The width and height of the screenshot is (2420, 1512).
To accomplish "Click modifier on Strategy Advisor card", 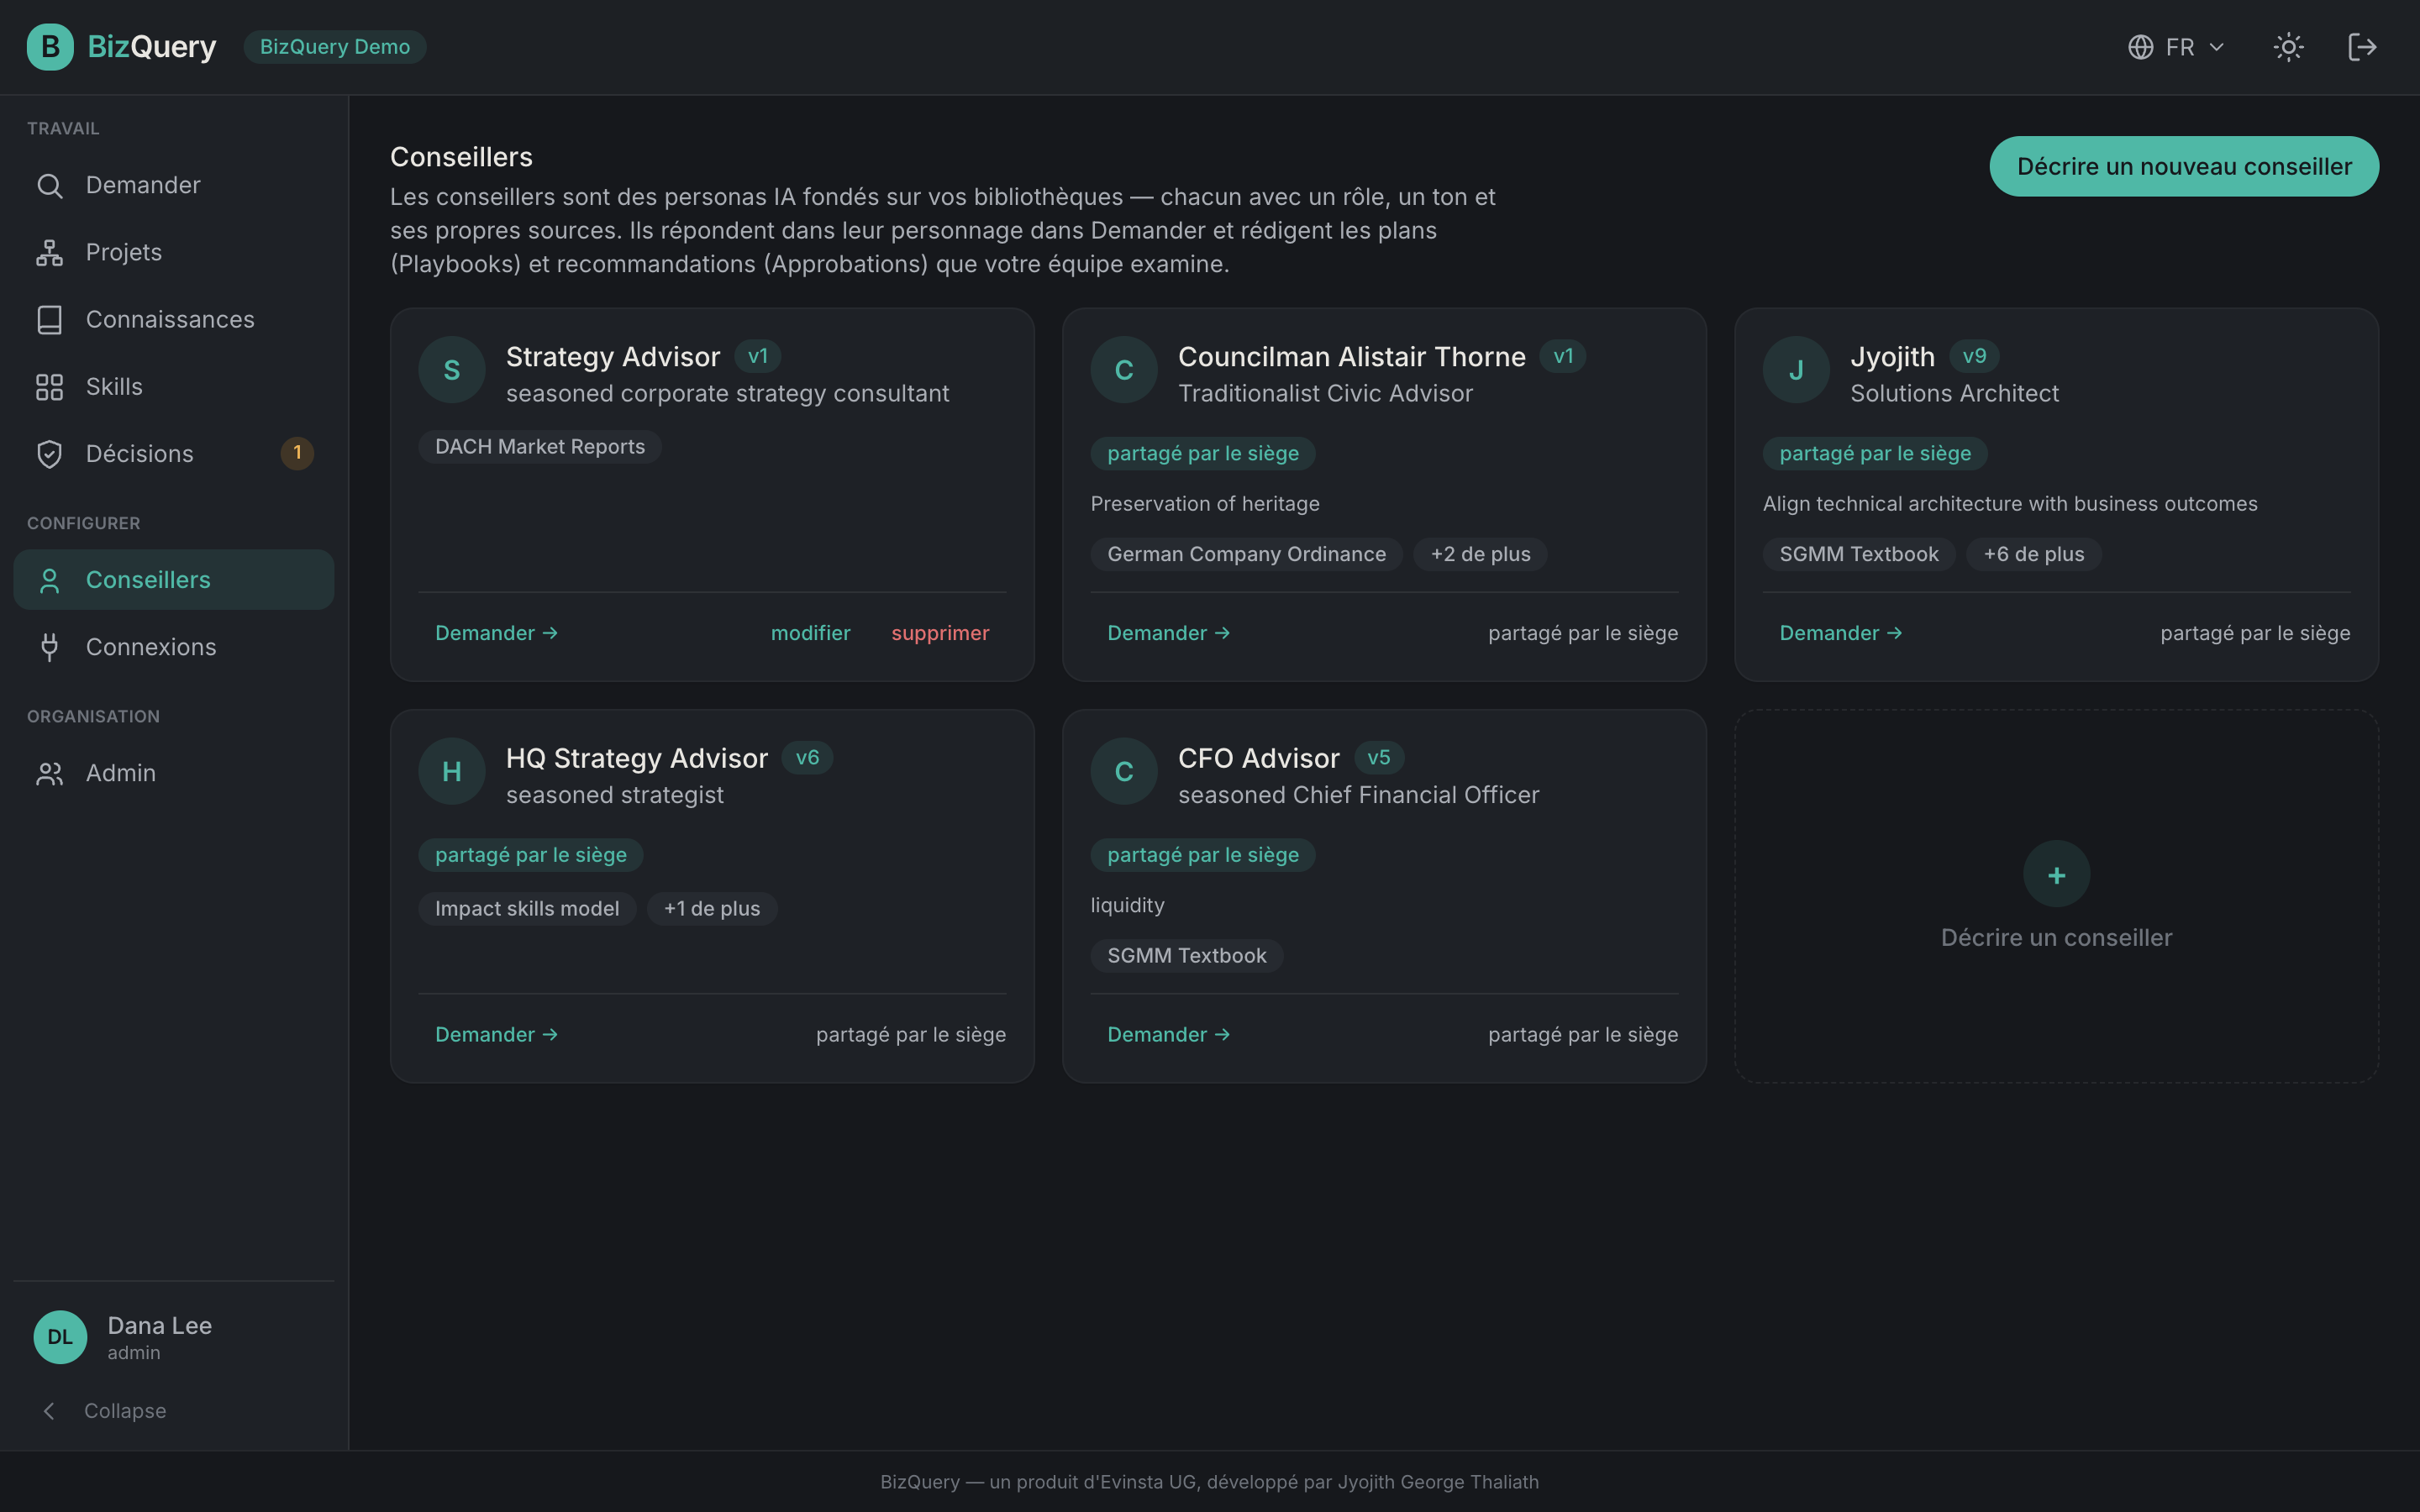I will click(x=810, y=633).
